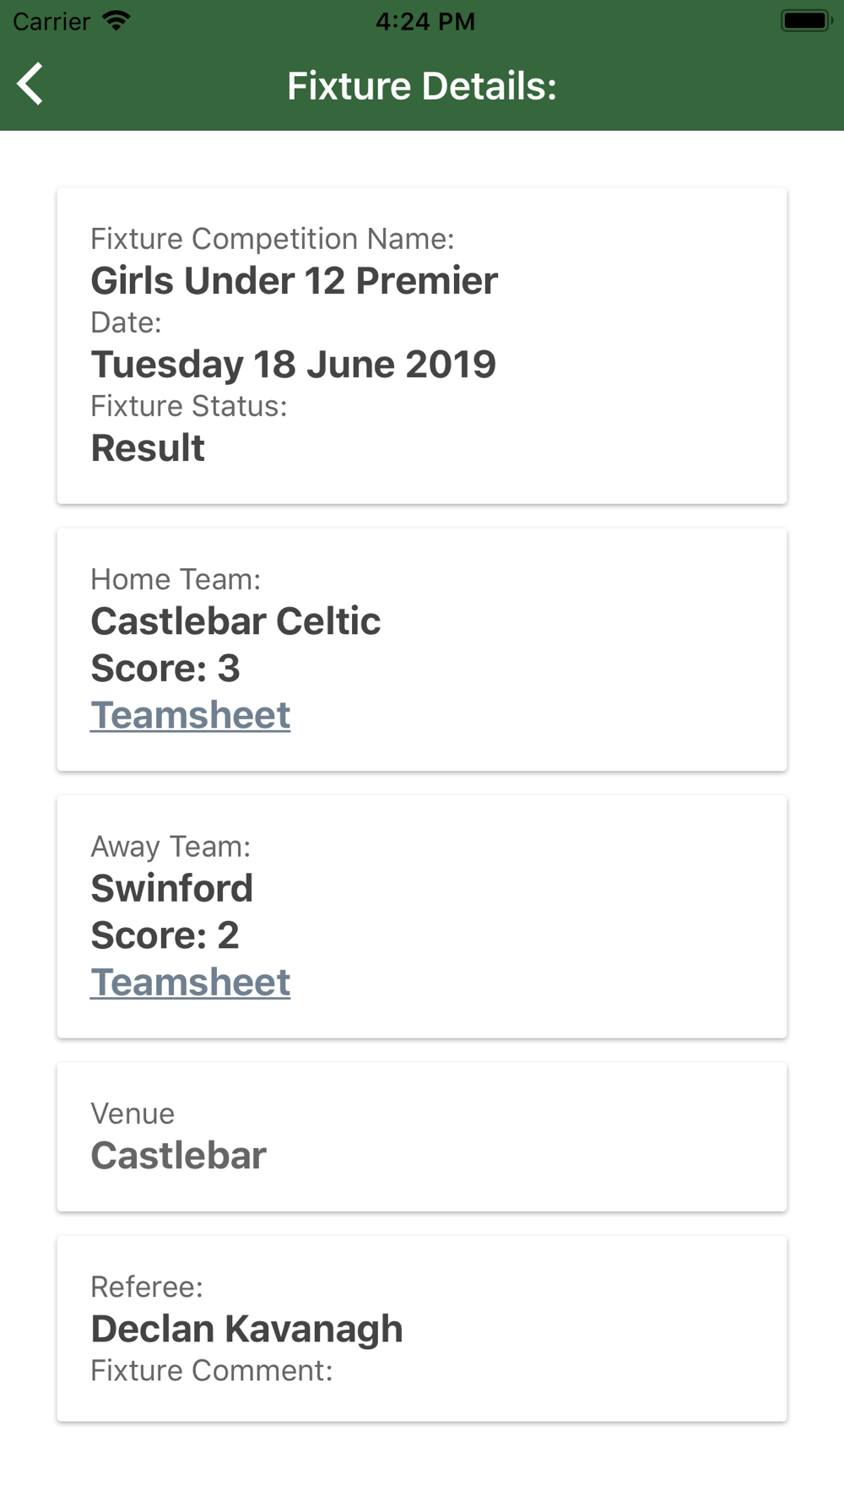Image resolution: width=844 pixels, height=1501 pixels.
Task: Click the Carrier text in status bar
Action: coord(51,21)
